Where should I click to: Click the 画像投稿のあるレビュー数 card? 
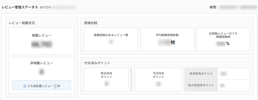pyautogui.click(x=111, y=39)
